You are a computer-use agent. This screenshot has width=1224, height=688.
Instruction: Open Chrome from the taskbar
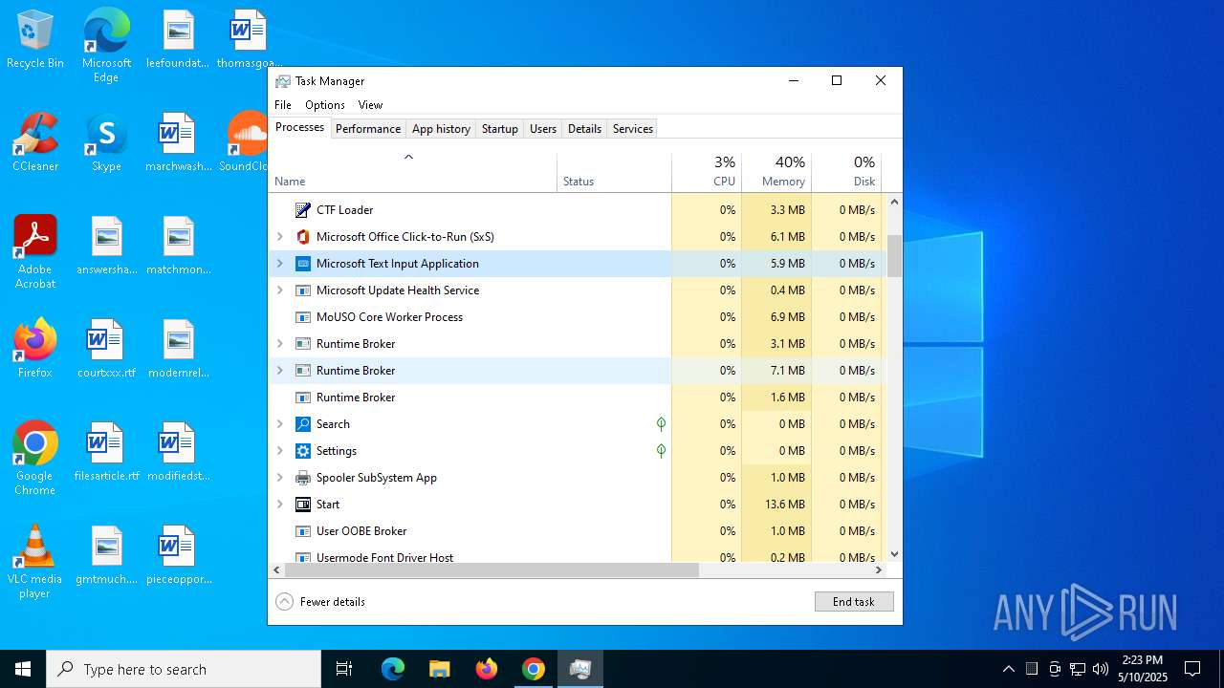click(x=534, y=669)
